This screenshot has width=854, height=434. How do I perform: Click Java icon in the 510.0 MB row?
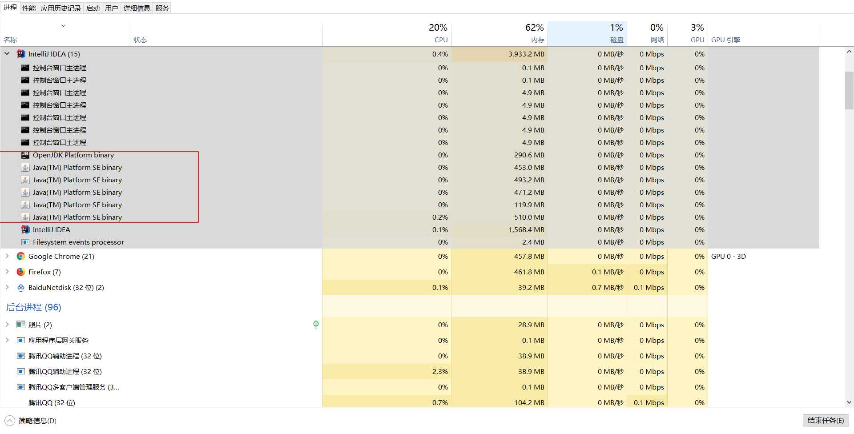point(25,217)
